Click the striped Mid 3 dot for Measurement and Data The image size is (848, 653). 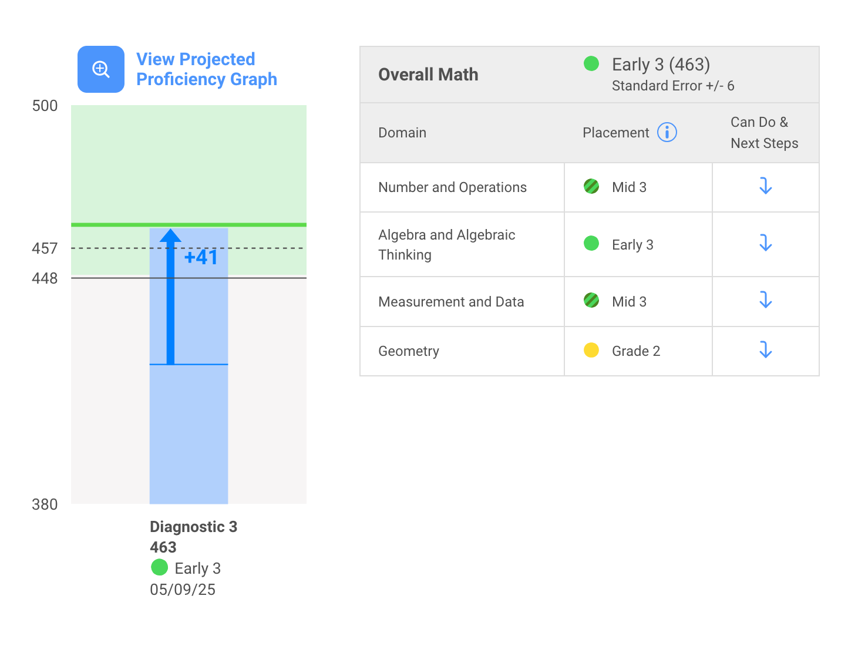[591, 300]
